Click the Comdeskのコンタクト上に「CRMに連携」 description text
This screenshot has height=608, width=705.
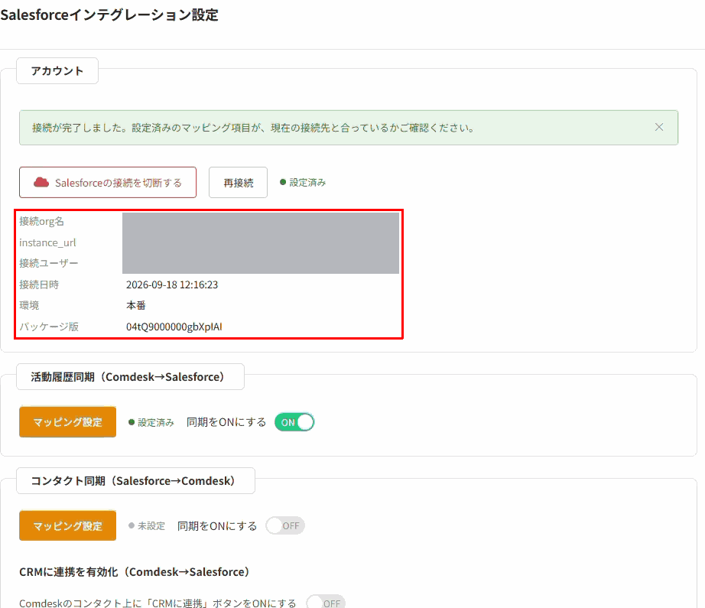tap(158, 603)
